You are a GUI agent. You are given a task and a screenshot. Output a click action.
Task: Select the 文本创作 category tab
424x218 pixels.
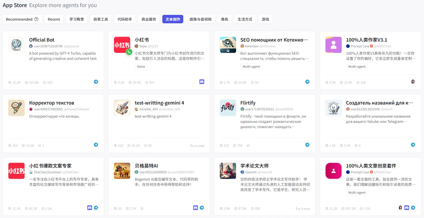(x=173, y=19)
